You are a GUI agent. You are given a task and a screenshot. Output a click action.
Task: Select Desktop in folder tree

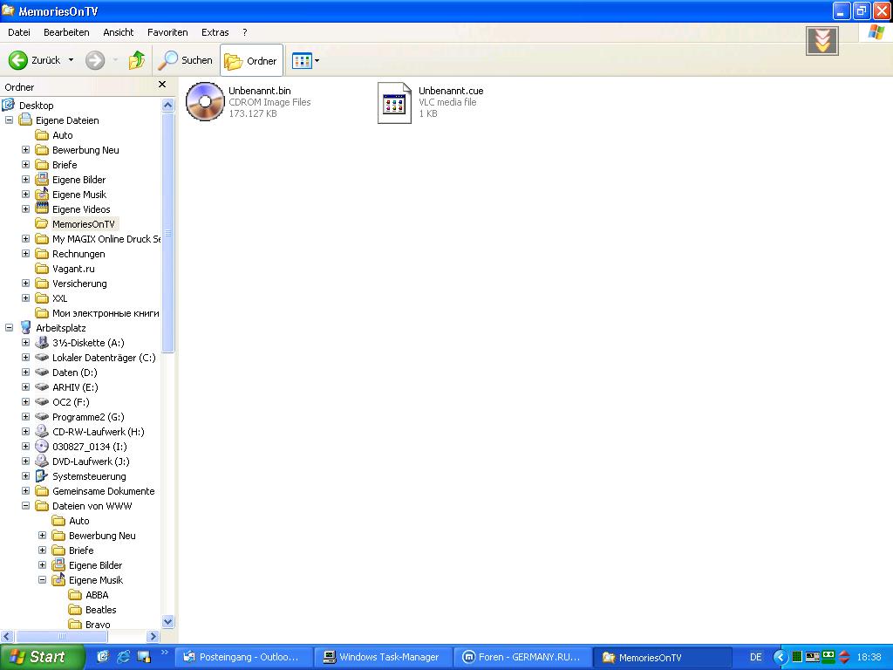[x=36, y=106]
